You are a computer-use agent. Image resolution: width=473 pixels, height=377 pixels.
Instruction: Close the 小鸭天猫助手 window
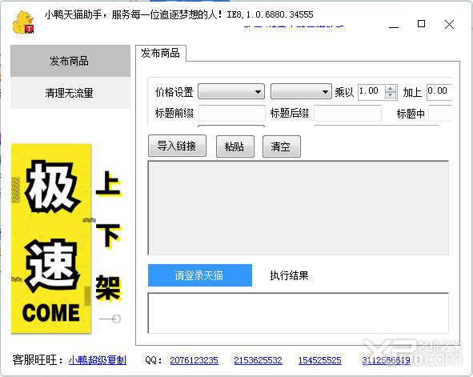[449, 25]
